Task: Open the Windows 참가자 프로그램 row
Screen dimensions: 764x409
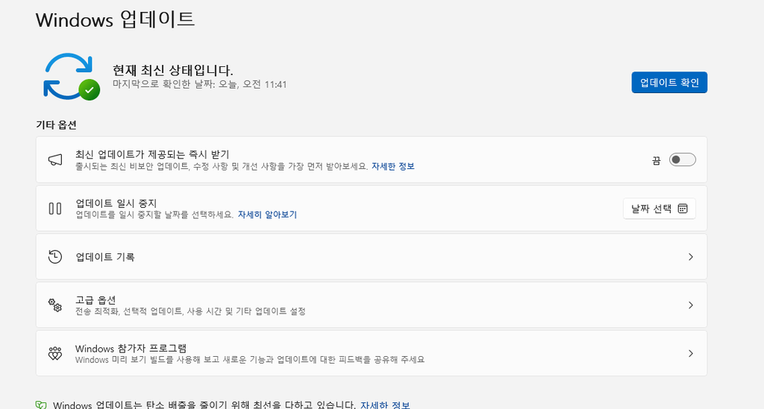Action: point(372,353)
